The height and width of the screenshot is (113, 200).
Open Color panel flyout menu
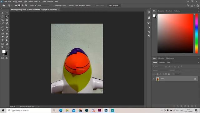199,11
